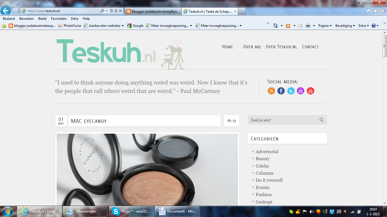Screen dimensions: 387x217
Task: Open favorites star icon at top right
Action: pyautogui.click(x=375, y=11)
